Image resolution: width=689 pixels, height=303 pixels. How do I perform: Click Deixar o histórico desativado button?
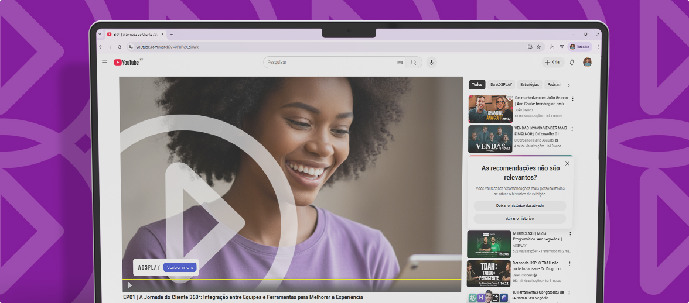[520, 206]
